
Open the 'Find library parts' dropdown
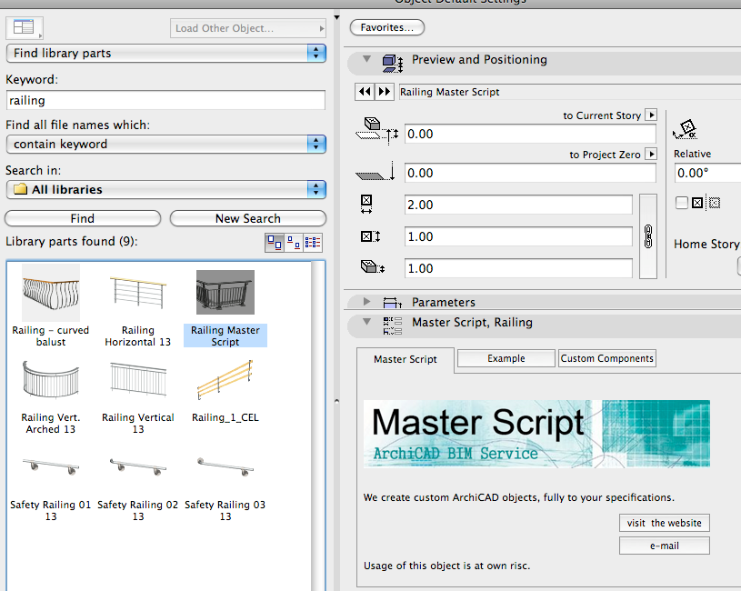point(165,54)
